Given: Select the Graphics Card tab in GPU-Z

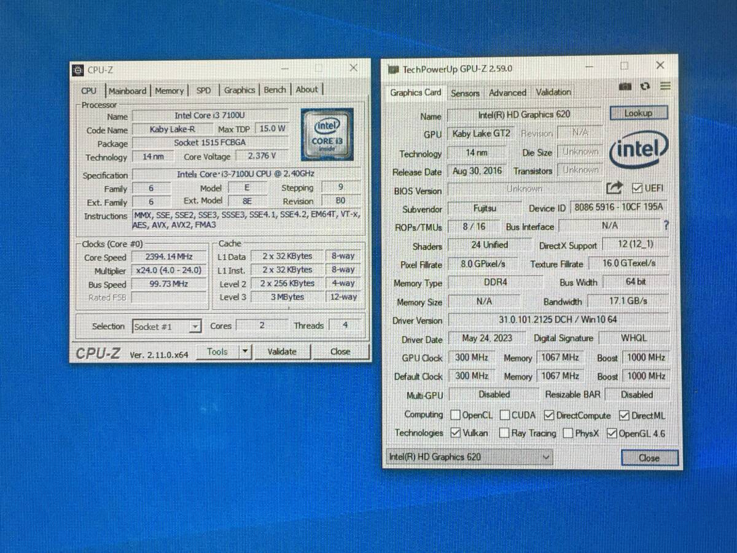Looking at the screenshot, I should [415, 92].
